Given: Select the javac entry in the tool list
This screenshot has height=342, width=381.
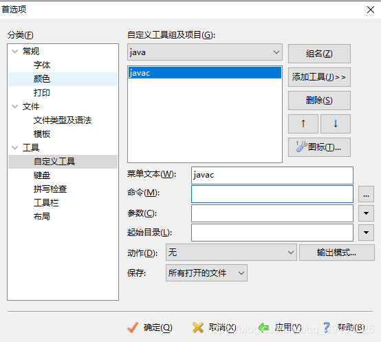Looking at the screenshot, I should click(x=205, y=73).
